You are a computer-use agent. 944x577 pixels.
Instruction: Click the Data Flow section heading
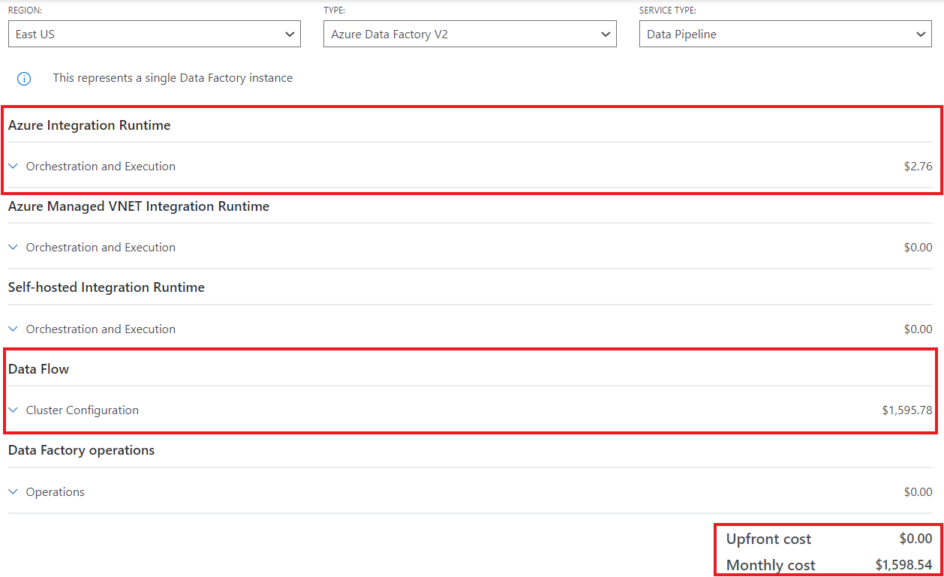(x=39, y=369)
